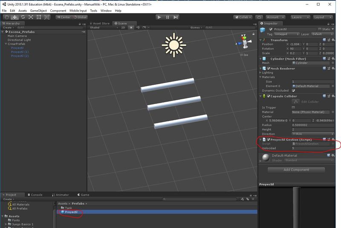Select the Hand tool in toolbar

click(x=7, y=17)
